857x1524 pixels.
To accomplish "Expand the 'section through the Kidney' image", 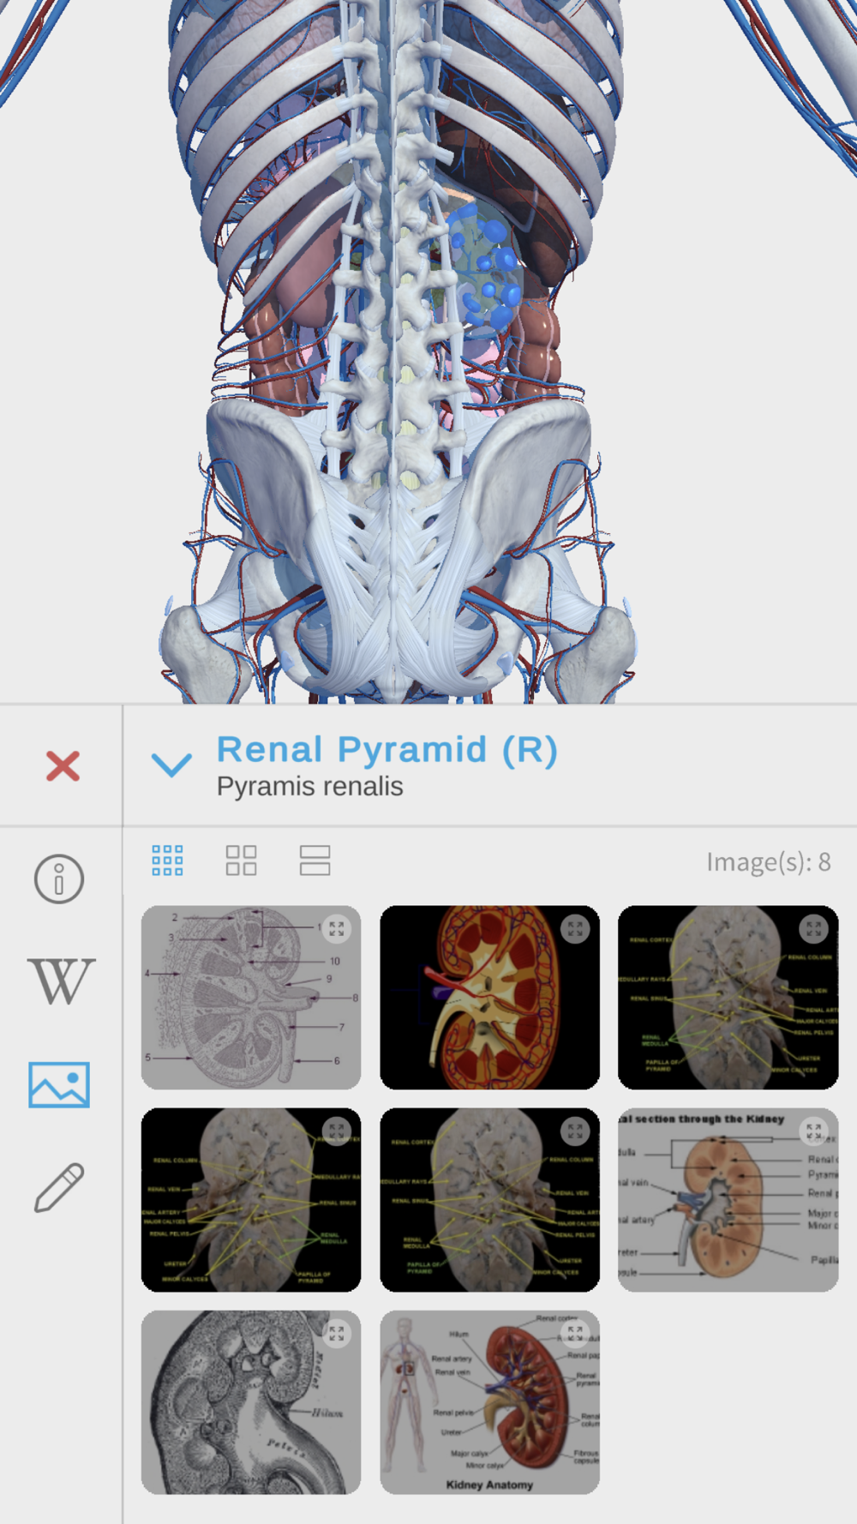I will (813, 1131).
